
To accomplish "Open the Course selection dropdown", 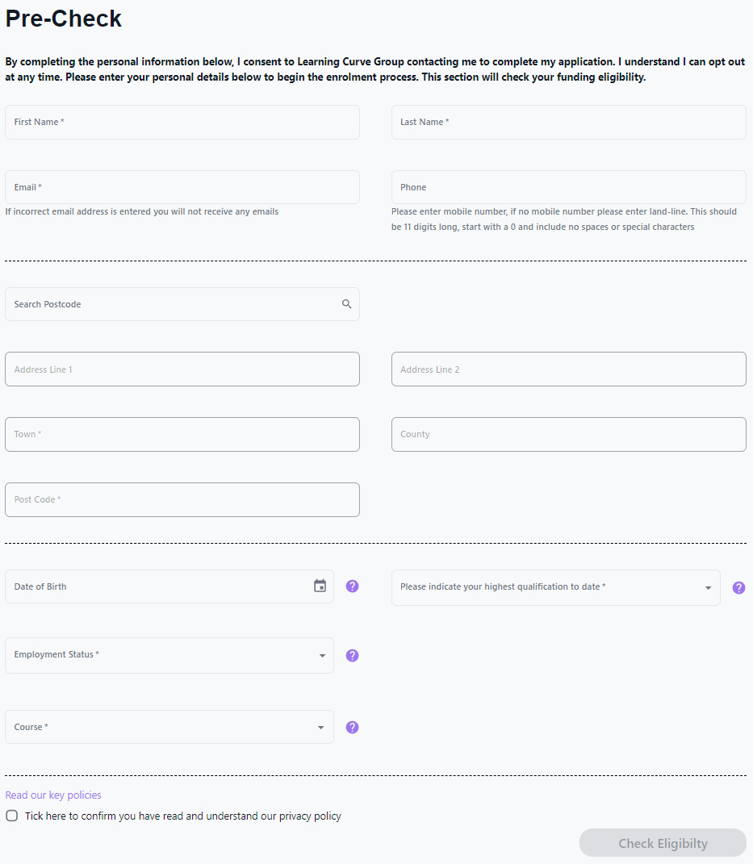I will [x=169, y=727].
